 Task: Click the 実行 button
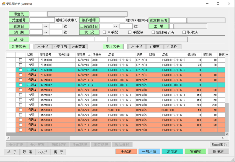pyautogui.click(x=58, y=152)
